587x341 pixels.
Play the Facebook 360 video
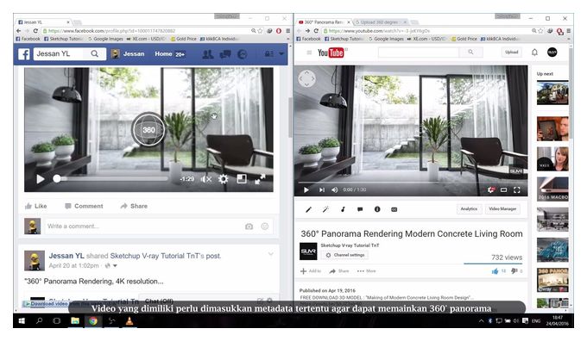pos(40,179)
